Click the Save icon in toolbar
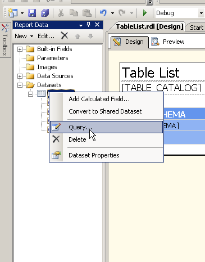 (32, 13)
